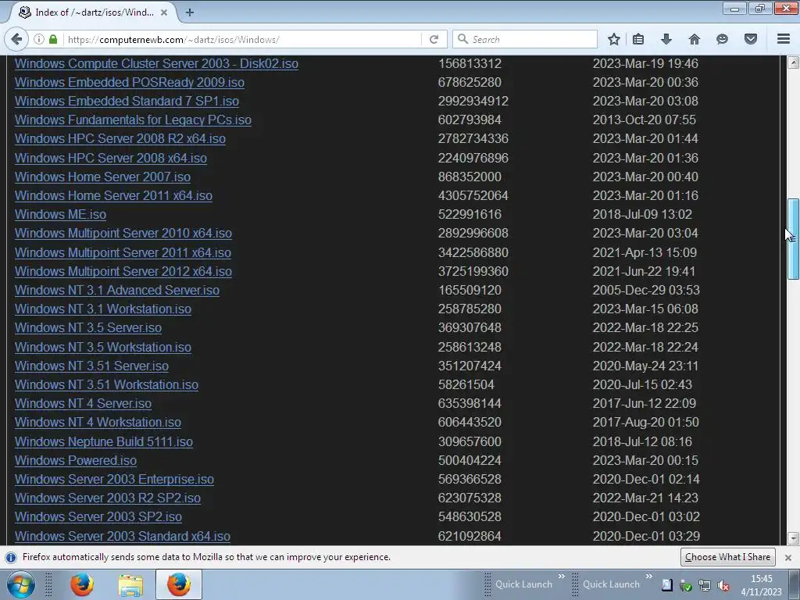Open Windows Start orb
Screen dimensions: 800x600
tap(20, 584)
